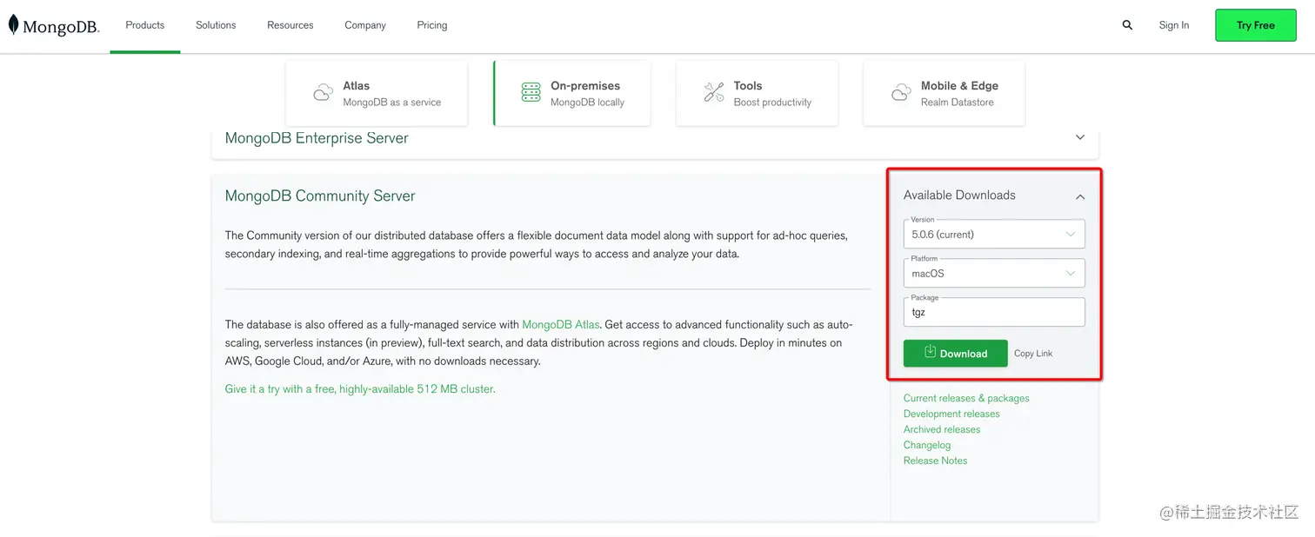Viewport: 1315px width, 537px height.
Task: Click the Mobile & Edge cloud icon
Action: [901, 93]
